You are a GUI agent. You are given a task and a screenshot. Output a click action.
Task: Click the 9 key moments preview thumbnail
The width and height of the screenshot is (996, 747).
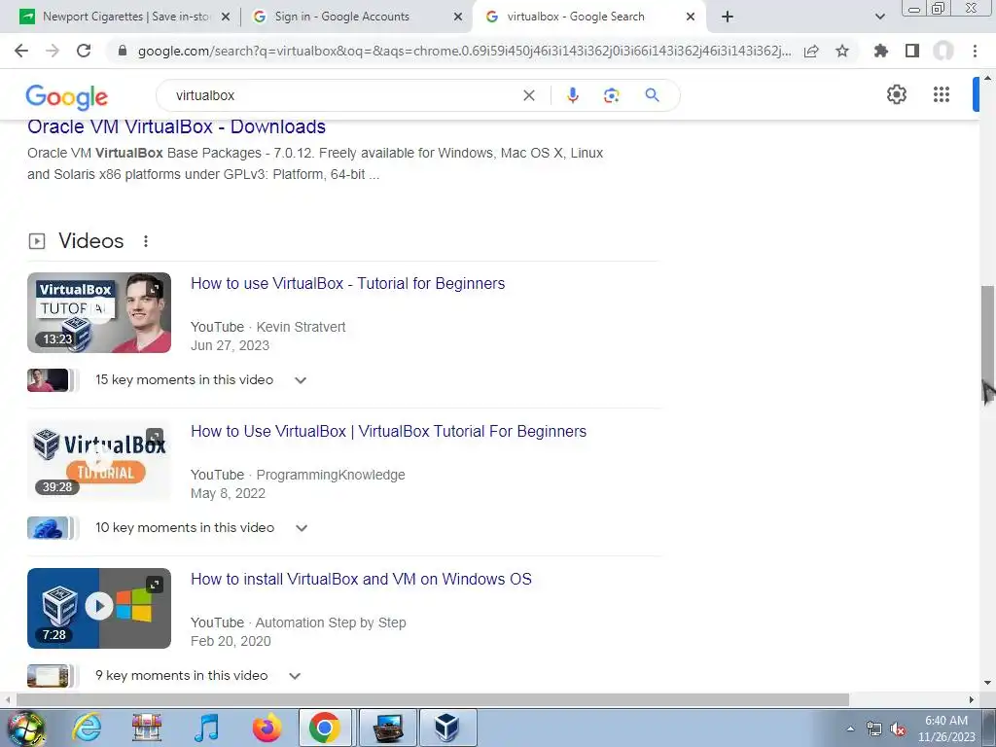[49, 676]
